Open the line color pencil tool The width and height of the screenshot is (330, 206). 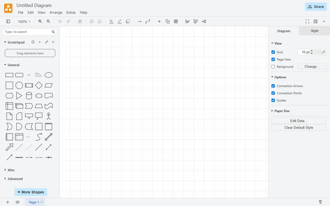pyautogui.click(x=120, y=21)
